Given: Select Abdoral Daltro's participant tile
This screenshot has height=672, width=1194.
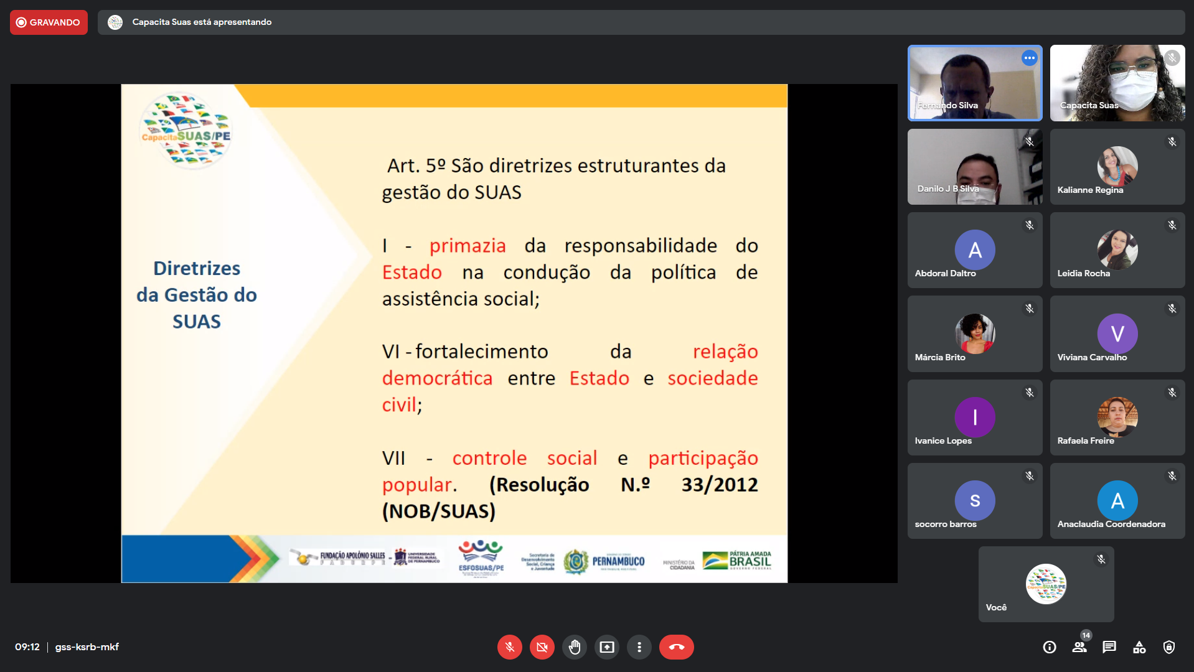Looking at the screenshot, I should (974, 250).
